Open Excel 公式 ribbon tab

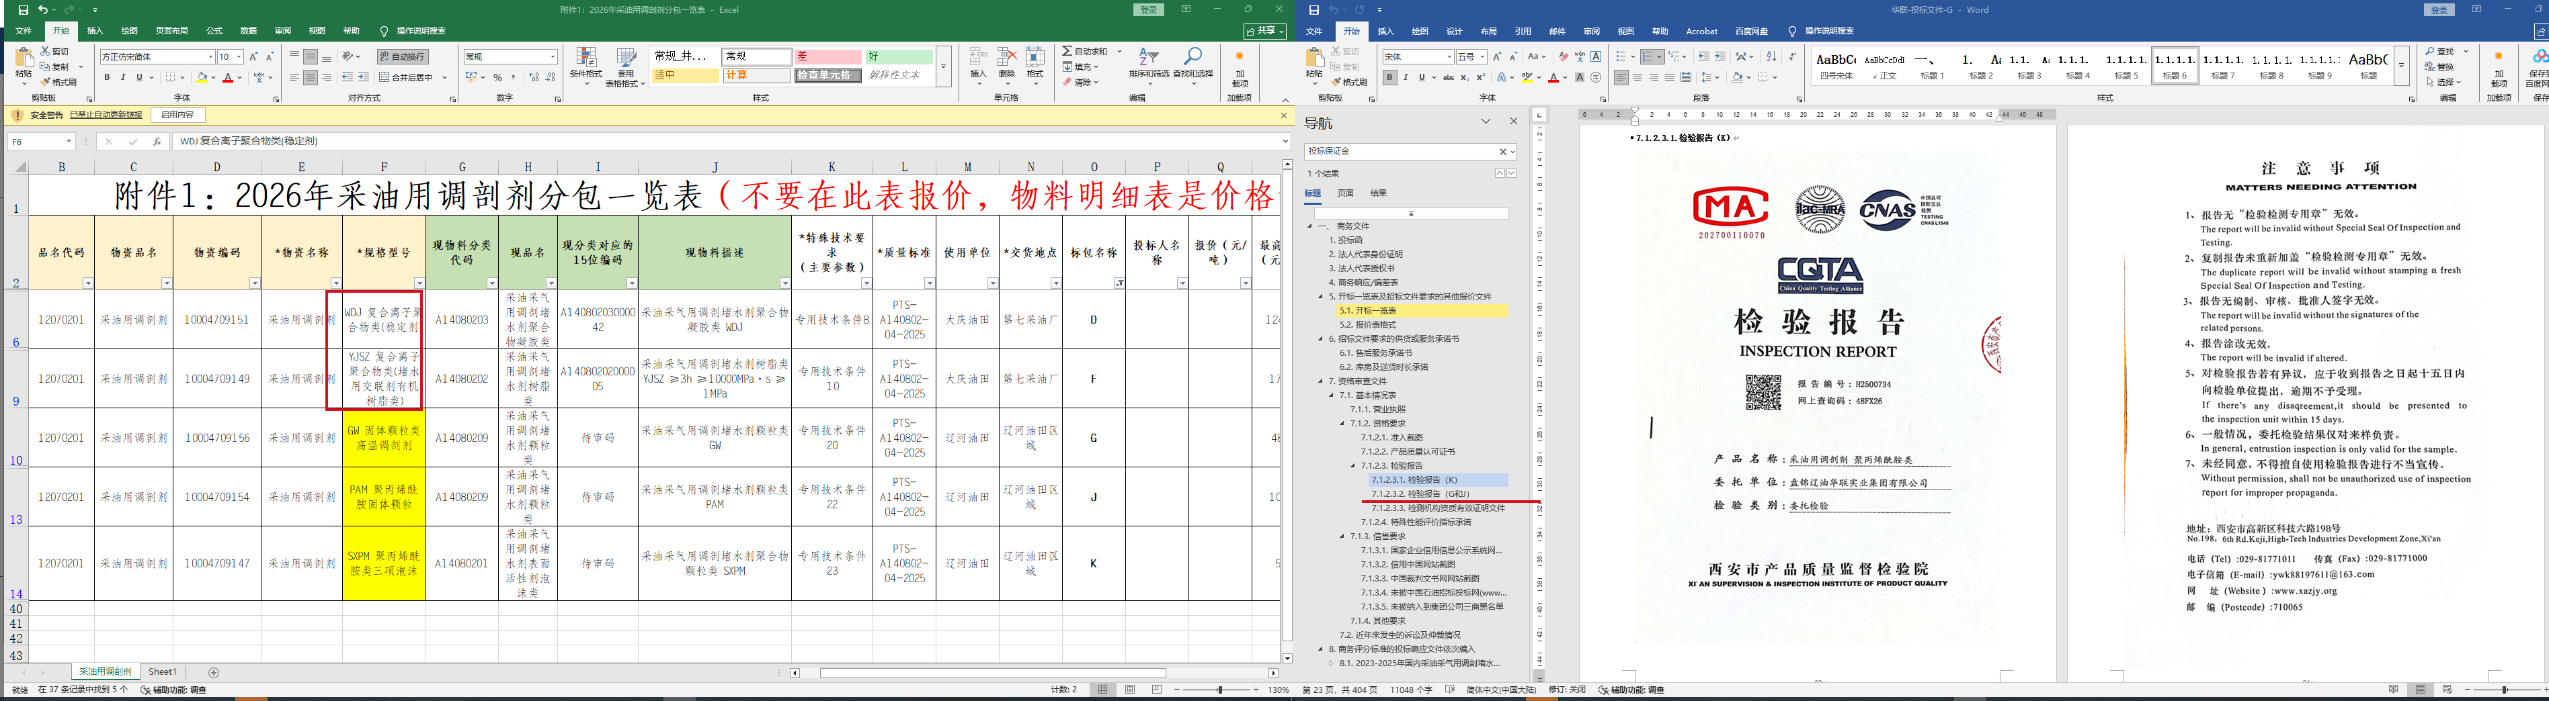[x=214, y=32]
